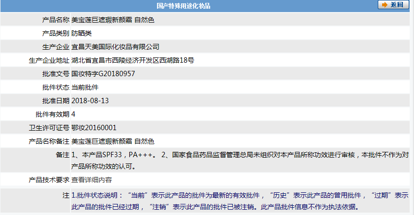Select the 当前批件 status value
Screen dimensions: 414x215
(x=85, y=87)
